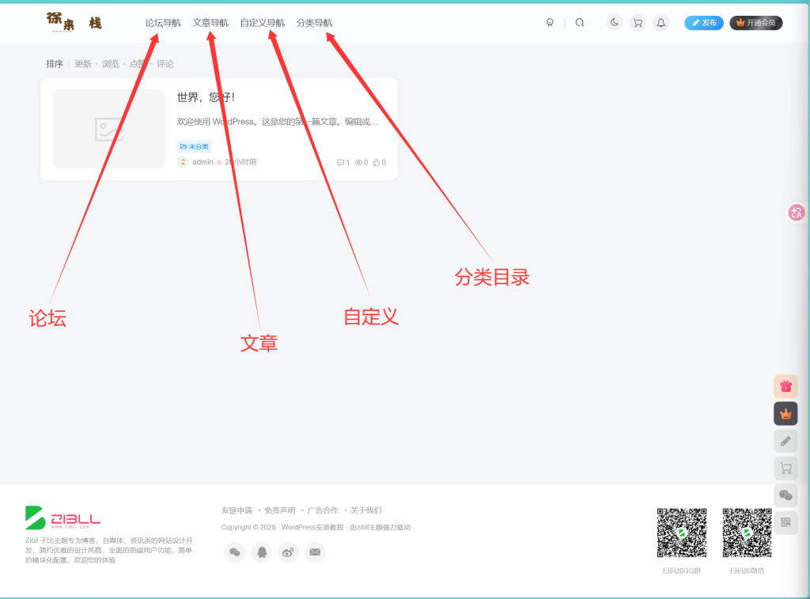This screenshot has width=810, height=599.
Task: Click the medal check-in icon in header
Action: (x=550, y=23)
